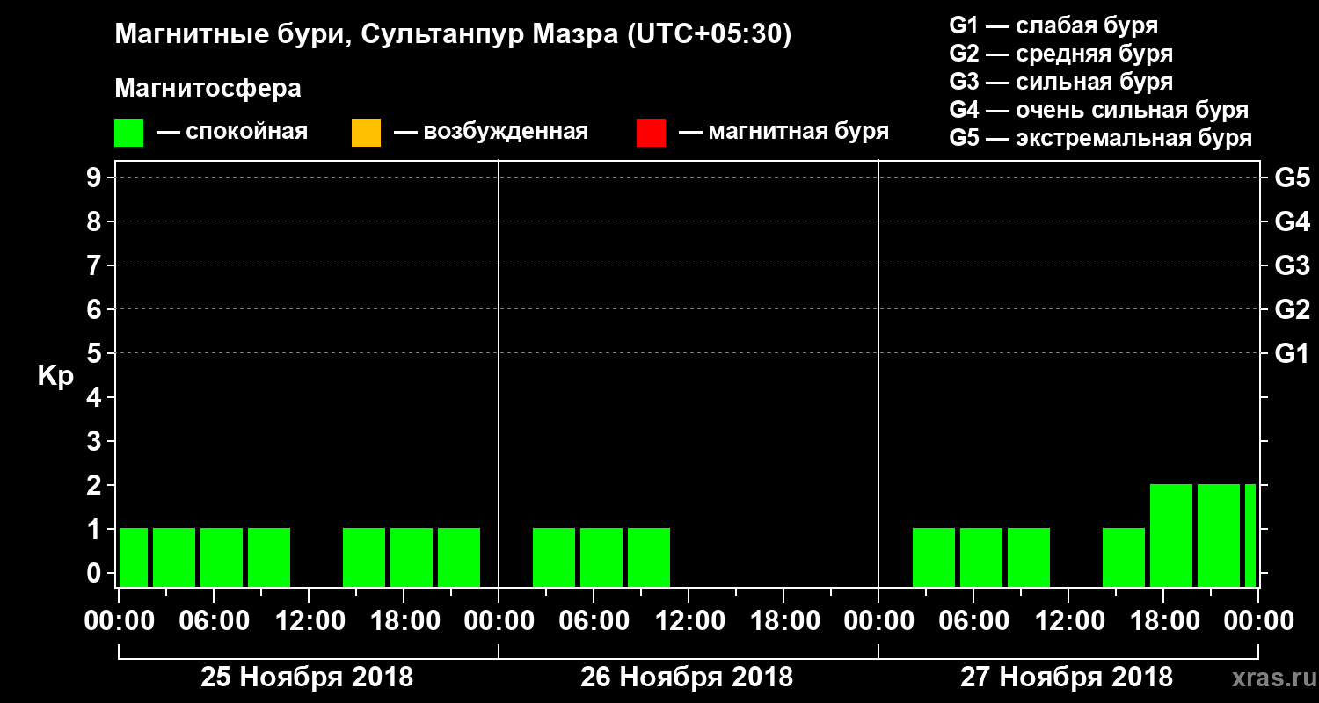Click the '26 Ноября 2018' date label
Screen dimensions: 1319x703
(x=687, y=678)
